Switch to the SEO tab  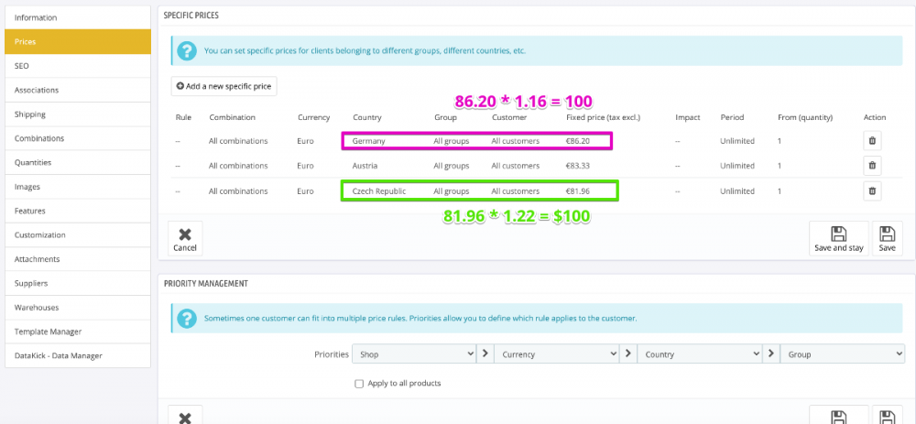77,66
